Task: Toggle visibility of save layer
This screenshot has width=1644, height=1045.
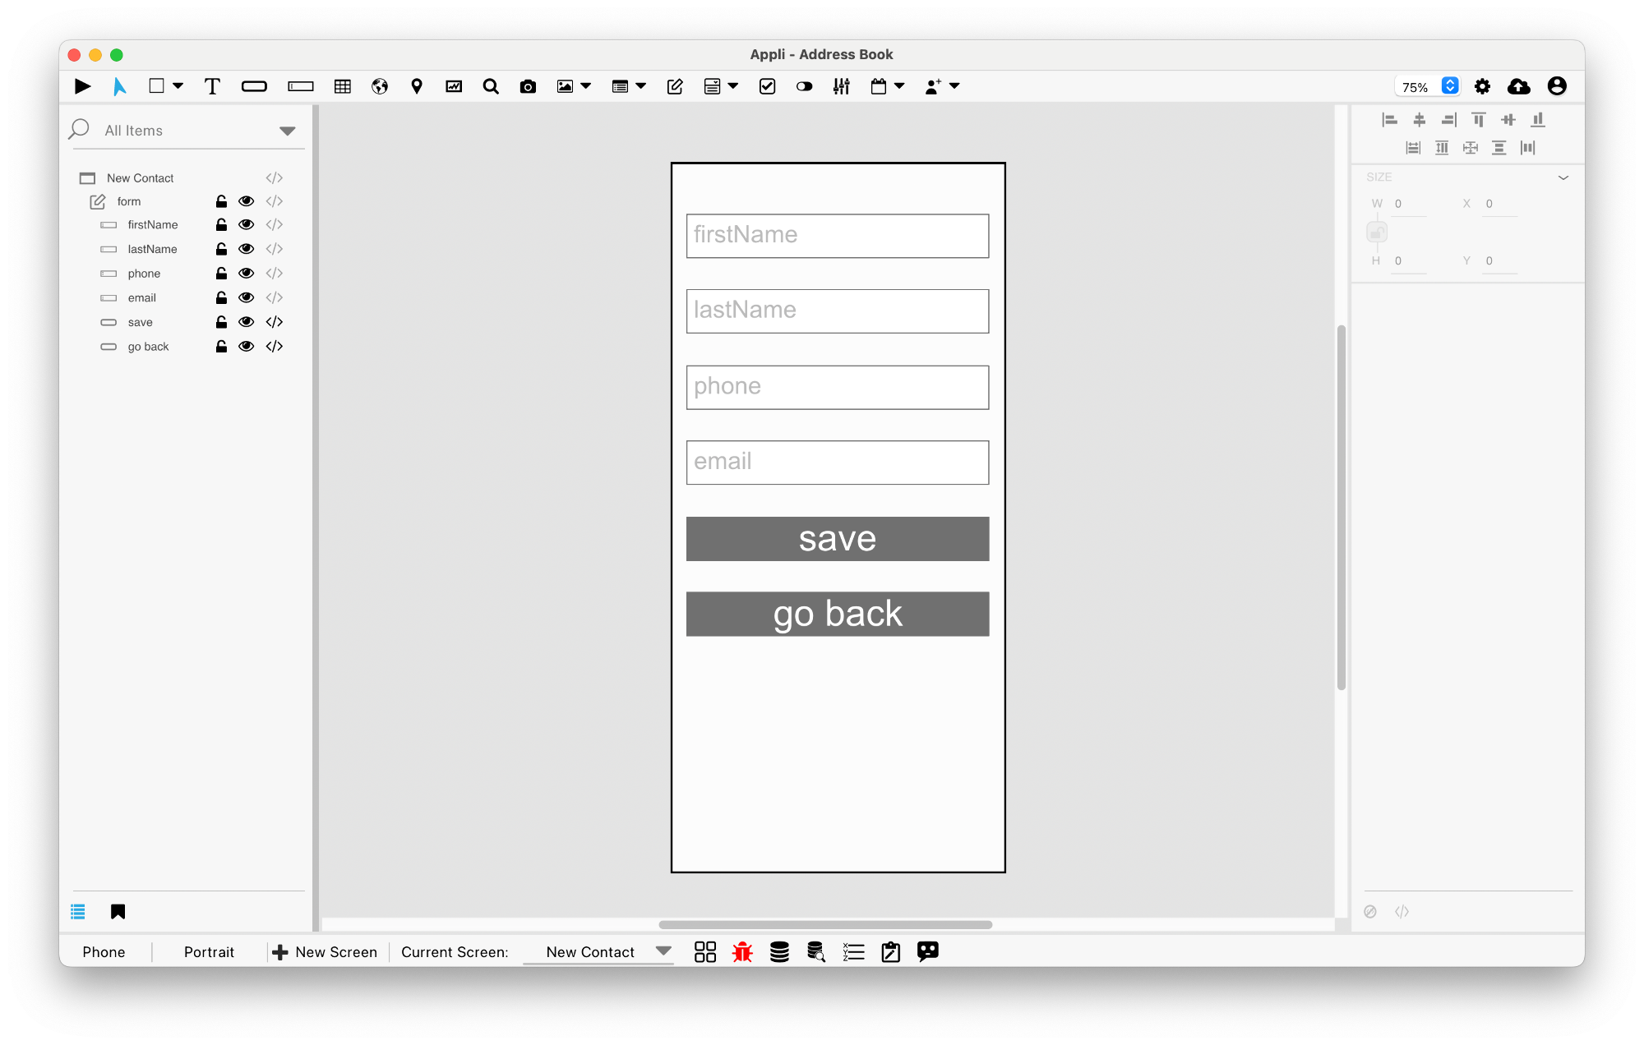Action: tap(246, 320)
